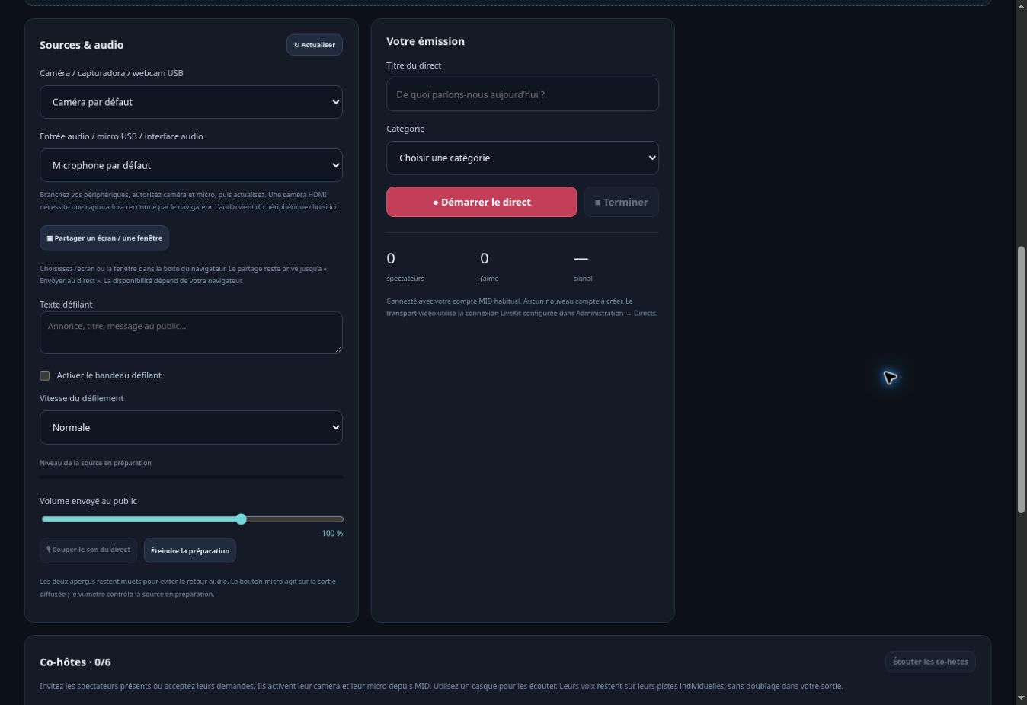Click the 100 % volume value
1027x705 pixels.
tap(332, 534)
